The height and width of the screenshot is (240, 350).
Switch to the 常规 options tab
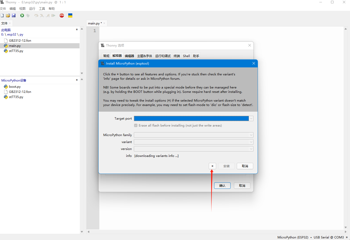[106, 56]
